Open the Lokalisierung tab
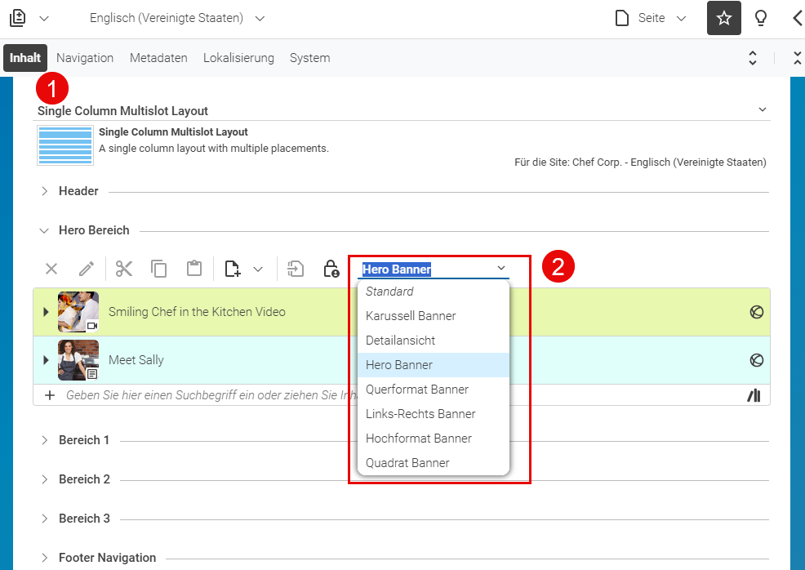Screen dimensions: 805x570 pos(238,57)
